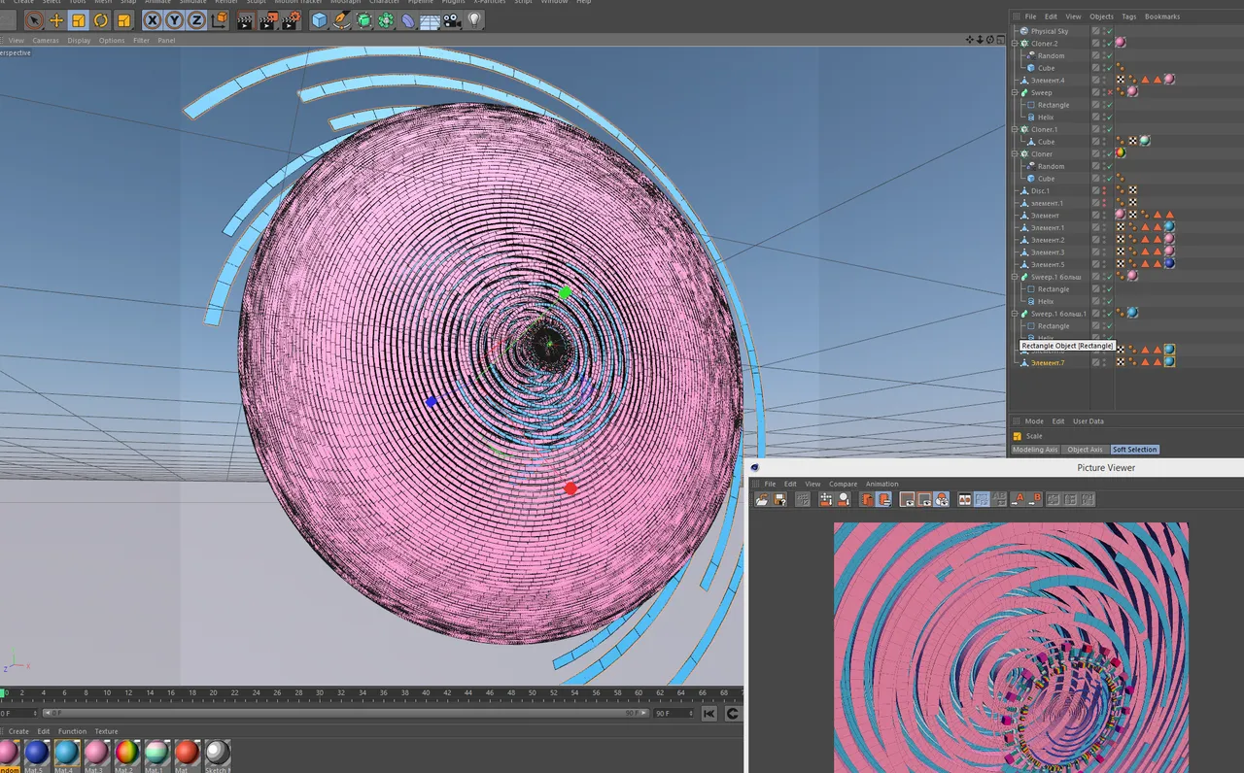Select the Live Selection arrow tool
1244x773 pixels.
click(34, 19)
